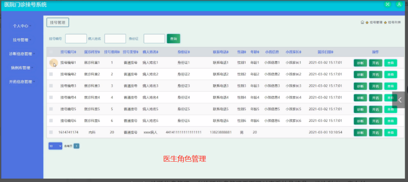
Task: Click 诊断 for 挂号编号2 row
Action: pyautogui.click(x=360, y=74)
